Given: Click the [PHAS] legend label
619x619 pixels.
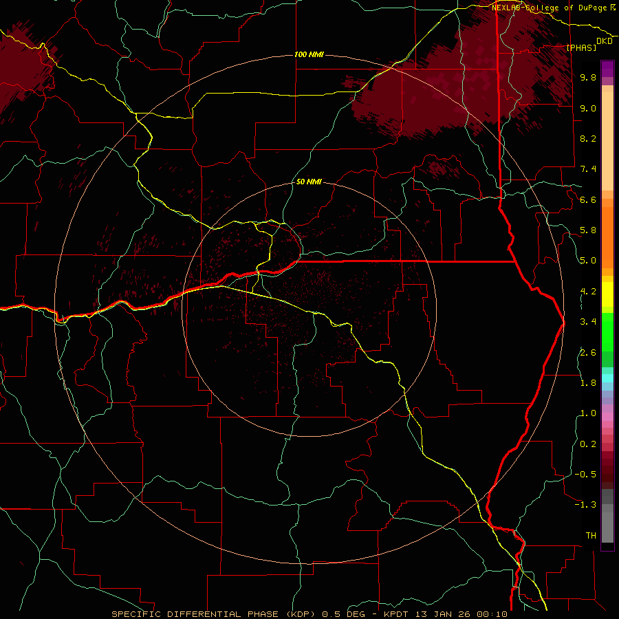Looking at the screenshot, I should point(581,47).
